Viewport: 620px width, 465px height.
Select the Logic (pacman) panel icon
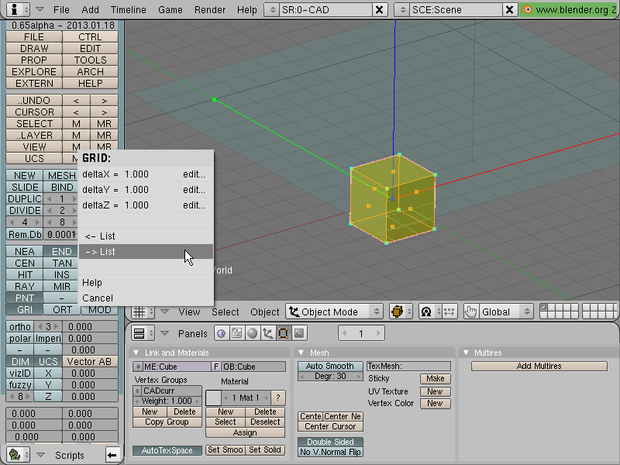(222, 333)
